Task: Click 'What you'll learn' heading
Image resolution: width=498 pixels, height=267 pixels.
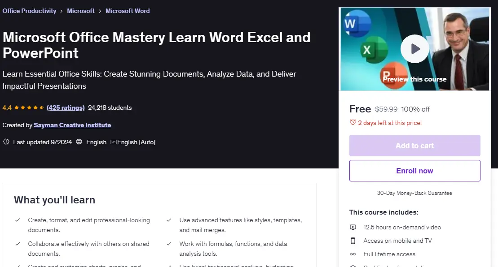Action: click(x=55, y=200)
